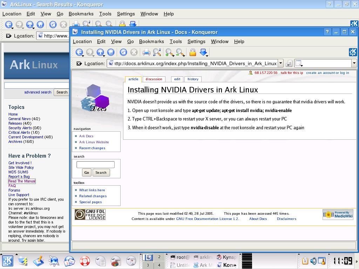Click the volume speaker tray icon
359x269 pixels.
pos(313,261)
